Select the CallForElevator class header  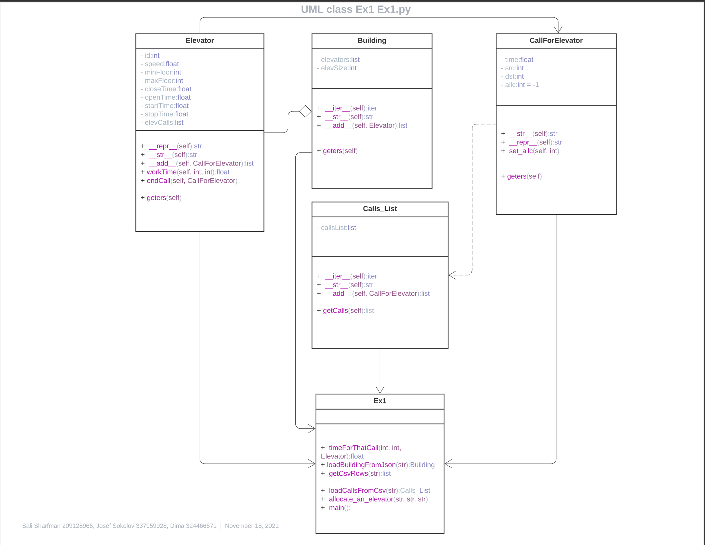tap(556, 41)
